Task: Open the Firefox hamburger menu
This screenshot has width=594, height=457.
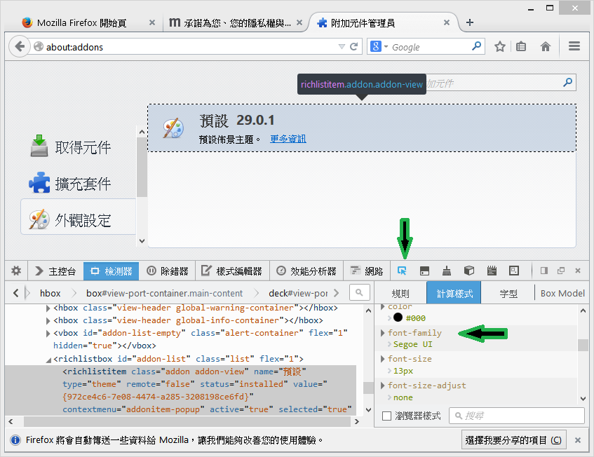Action: pyautogui.click(x=574, y=47)
